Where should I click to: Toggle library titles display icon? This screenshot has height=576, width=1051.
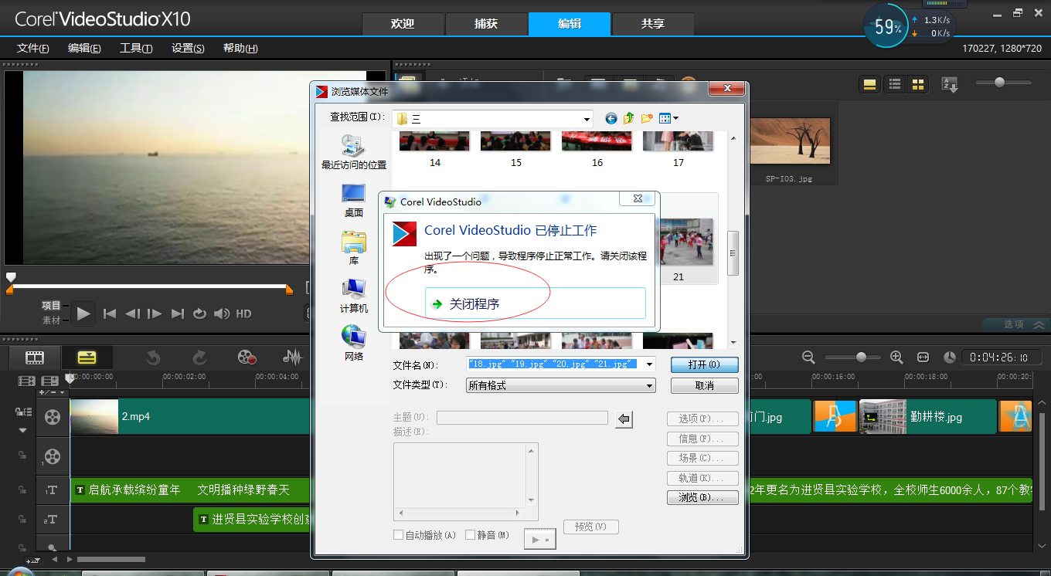coord(869,84)
